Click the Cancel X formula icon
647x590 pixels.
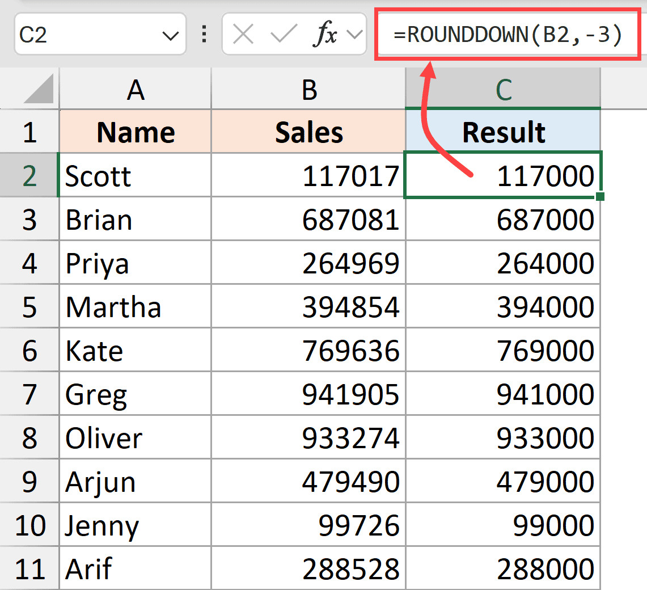243,35
